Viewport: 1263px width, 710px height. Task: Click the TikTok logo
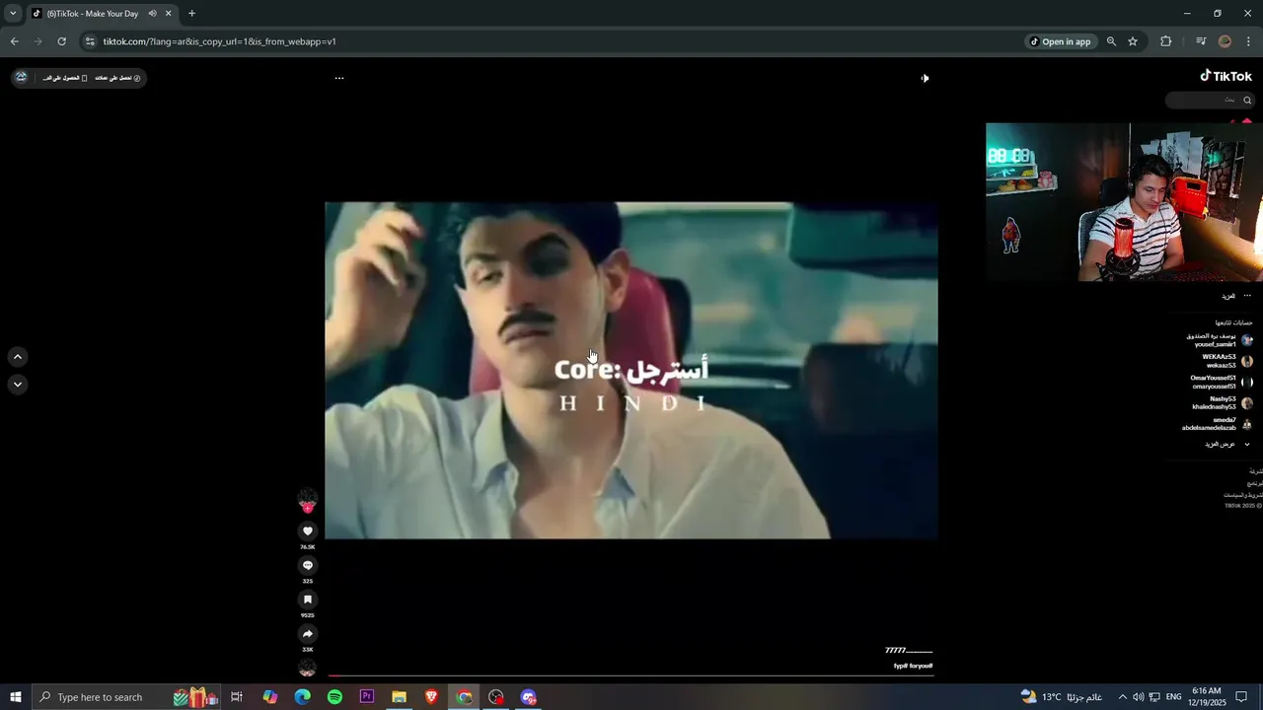click(x=1226, y=76)
